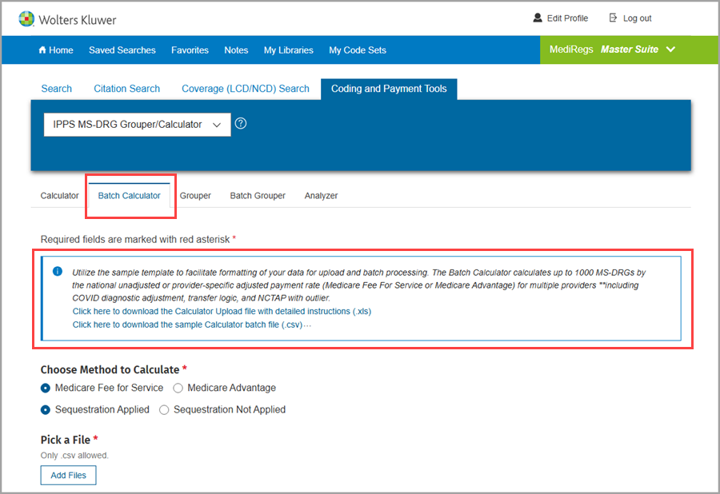Screen dimensions: 720x494
Task: Download the sample Calculator batch file (.csv)
Action: coord(187,325)
